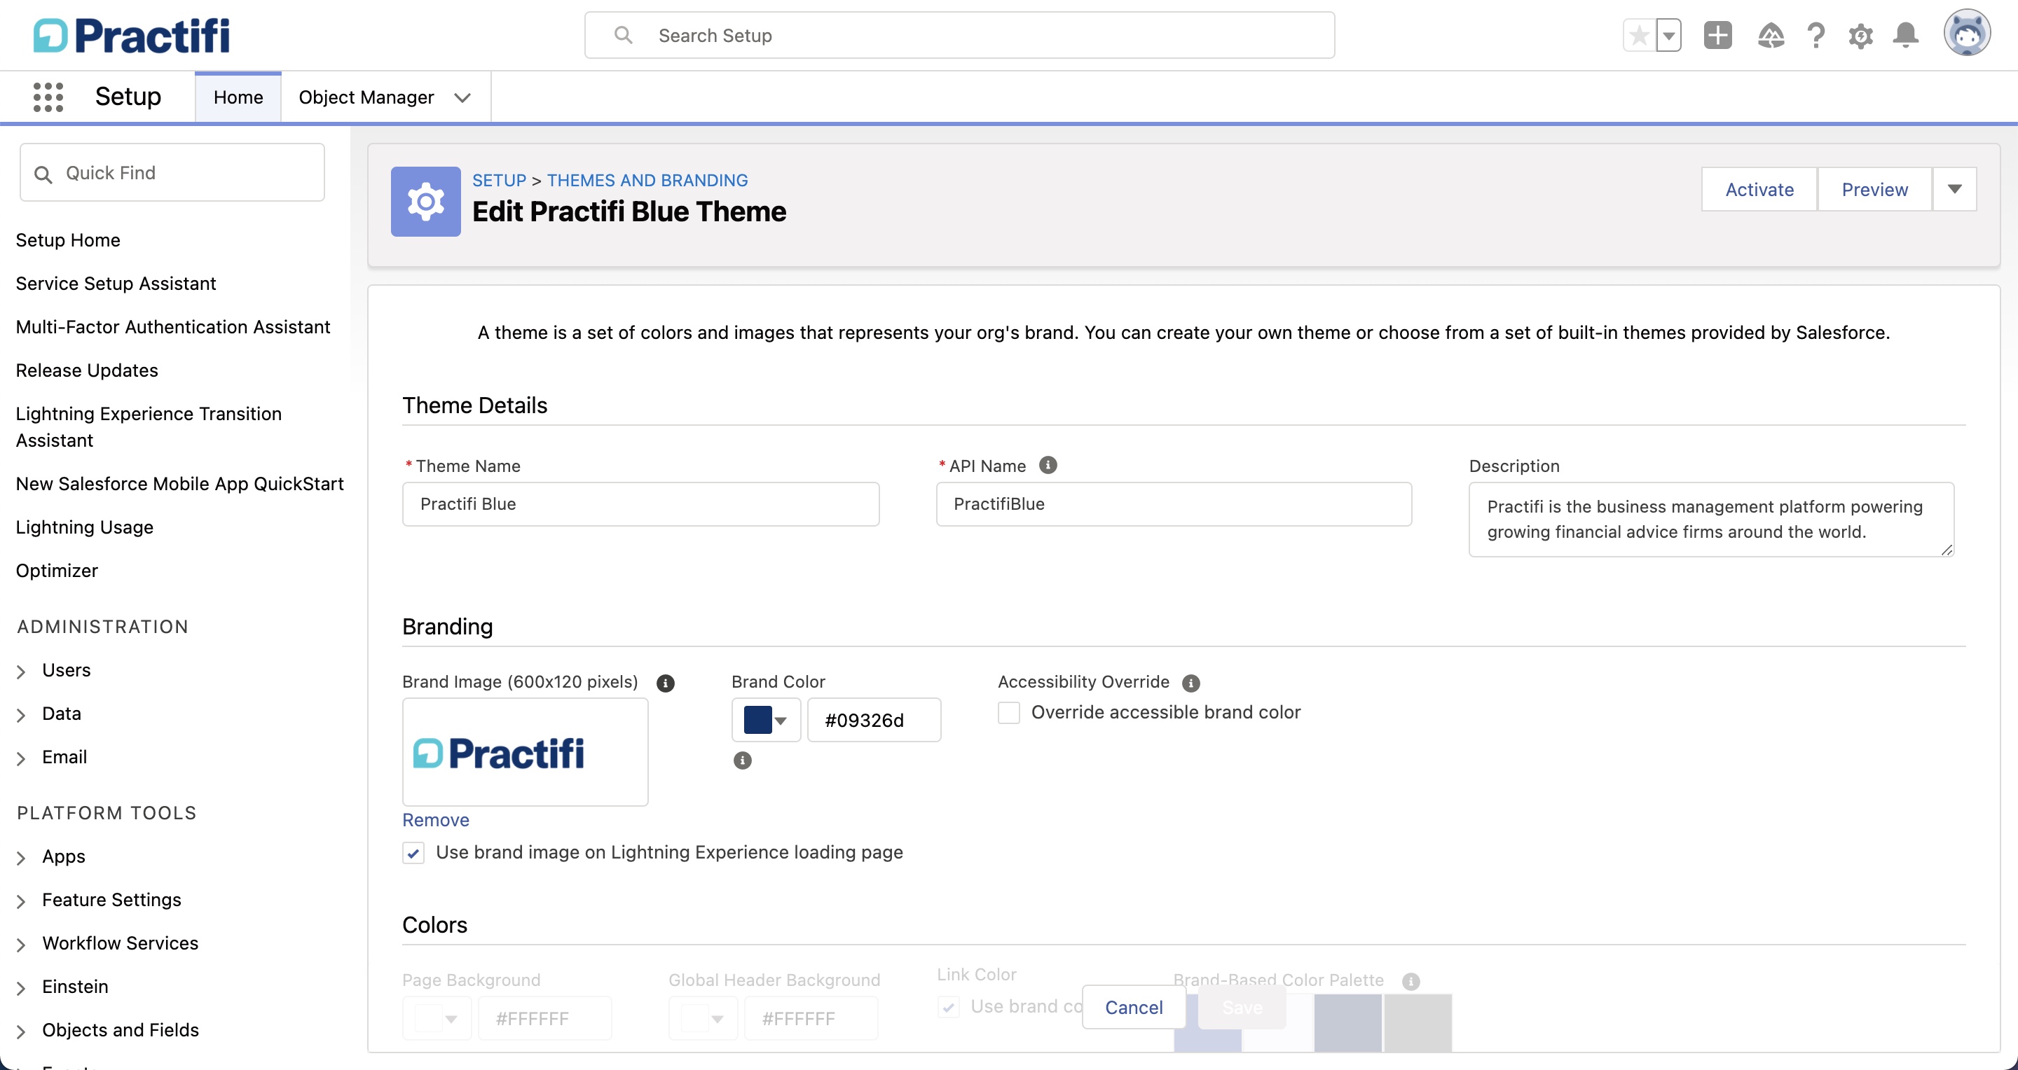Click the Description text area

pyautogui.click(x=1711, y=520)
